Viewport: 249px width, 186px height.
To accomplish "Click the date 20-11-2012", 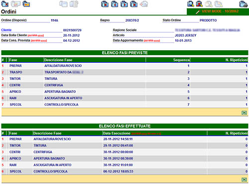I will click(x=71, y=35).
